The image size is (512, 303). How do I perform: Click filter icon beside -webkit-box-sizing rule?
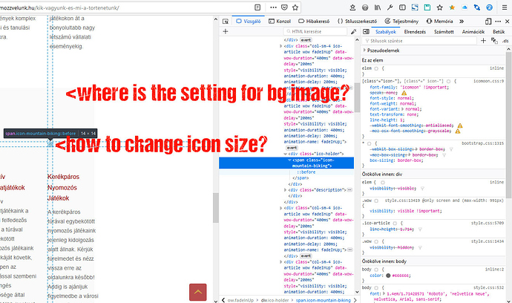point(451,149)
